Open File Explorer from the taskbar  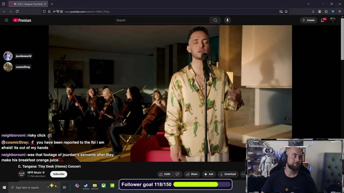[x=95, y=186]
